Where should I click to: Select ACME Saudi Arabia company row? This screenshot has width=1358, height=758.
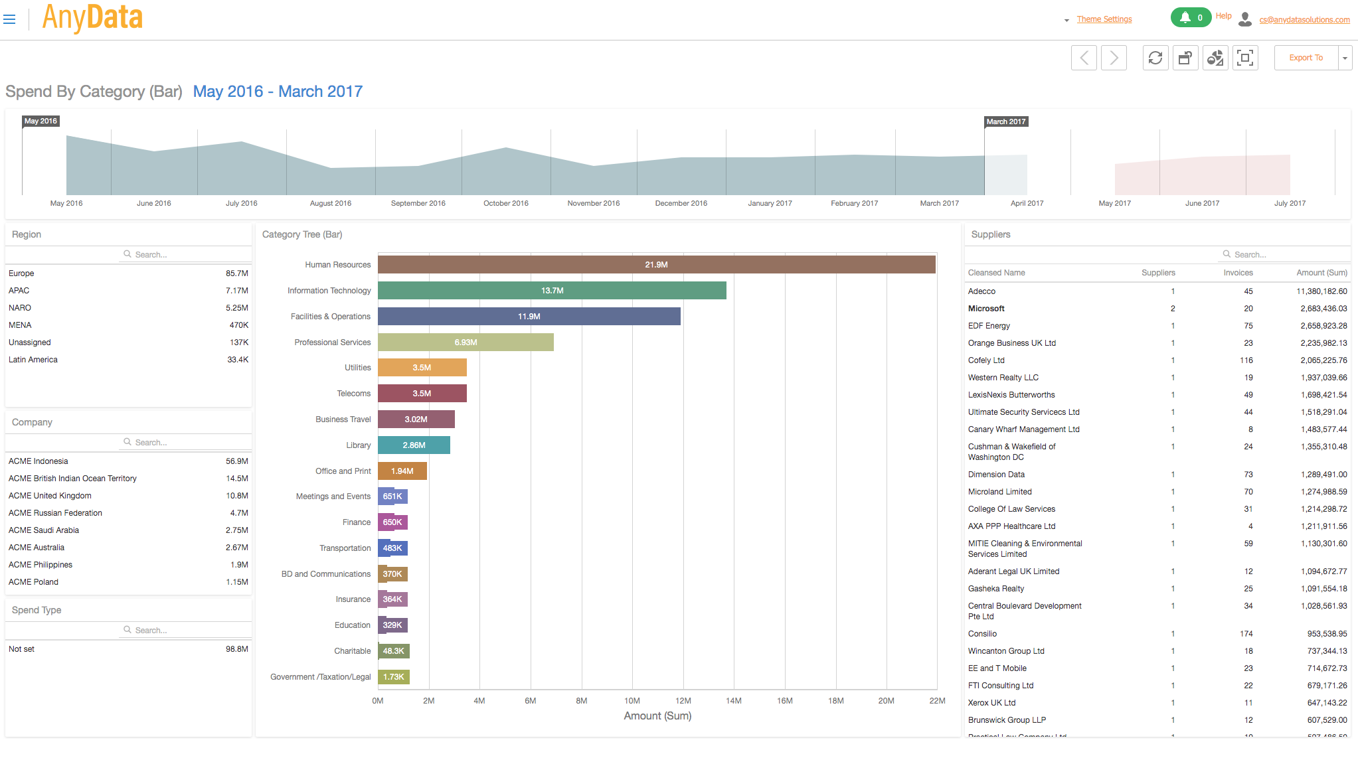coord(128,530)
